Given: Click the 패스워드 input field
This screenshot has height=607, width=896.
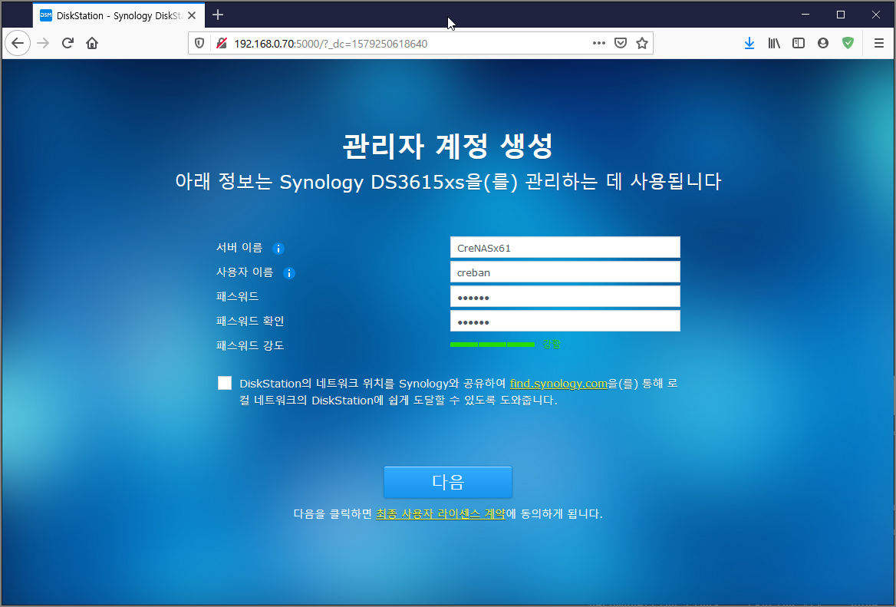Looking at the screenshot, I should click(x=565, y=297).
